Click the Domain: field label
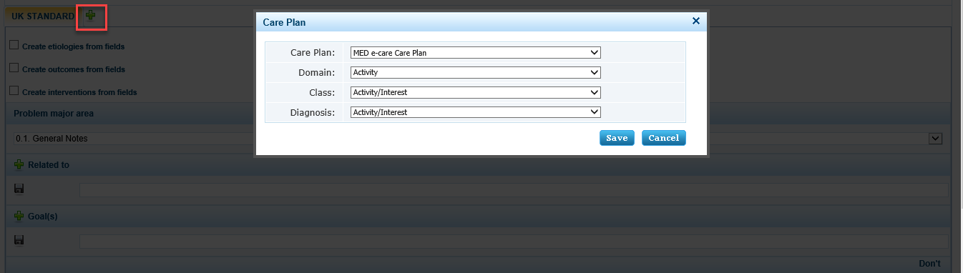 point(316,72)
